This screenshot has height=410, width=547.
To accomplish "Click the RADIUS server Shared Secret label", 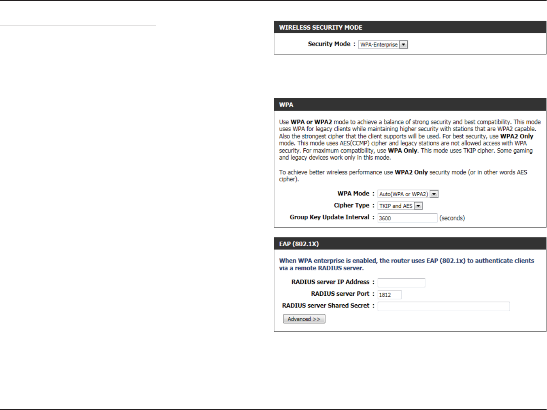I will click(x=328, y=305).
